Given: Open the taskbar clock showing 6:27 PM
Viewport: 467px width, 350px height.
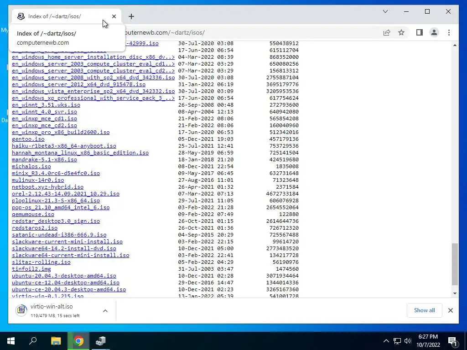Looking at the screenshot, I should [x=428, y=341].
